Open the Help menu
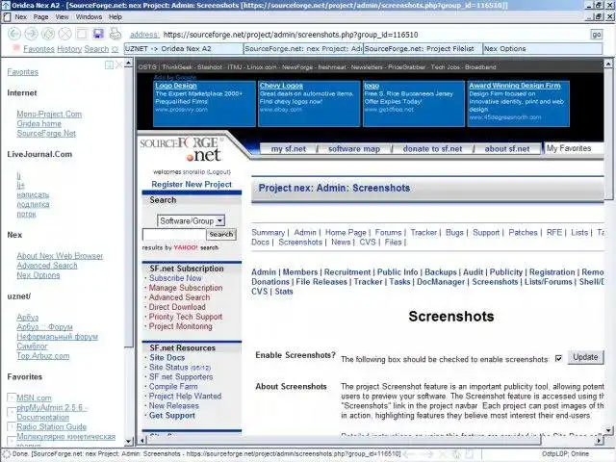616x462 pixels. pyautogui.click(x=115, y=17)
